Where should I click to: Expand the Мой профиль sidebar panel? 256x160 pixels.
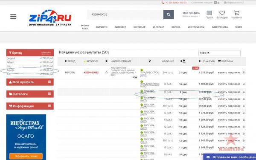click(30, 82)
